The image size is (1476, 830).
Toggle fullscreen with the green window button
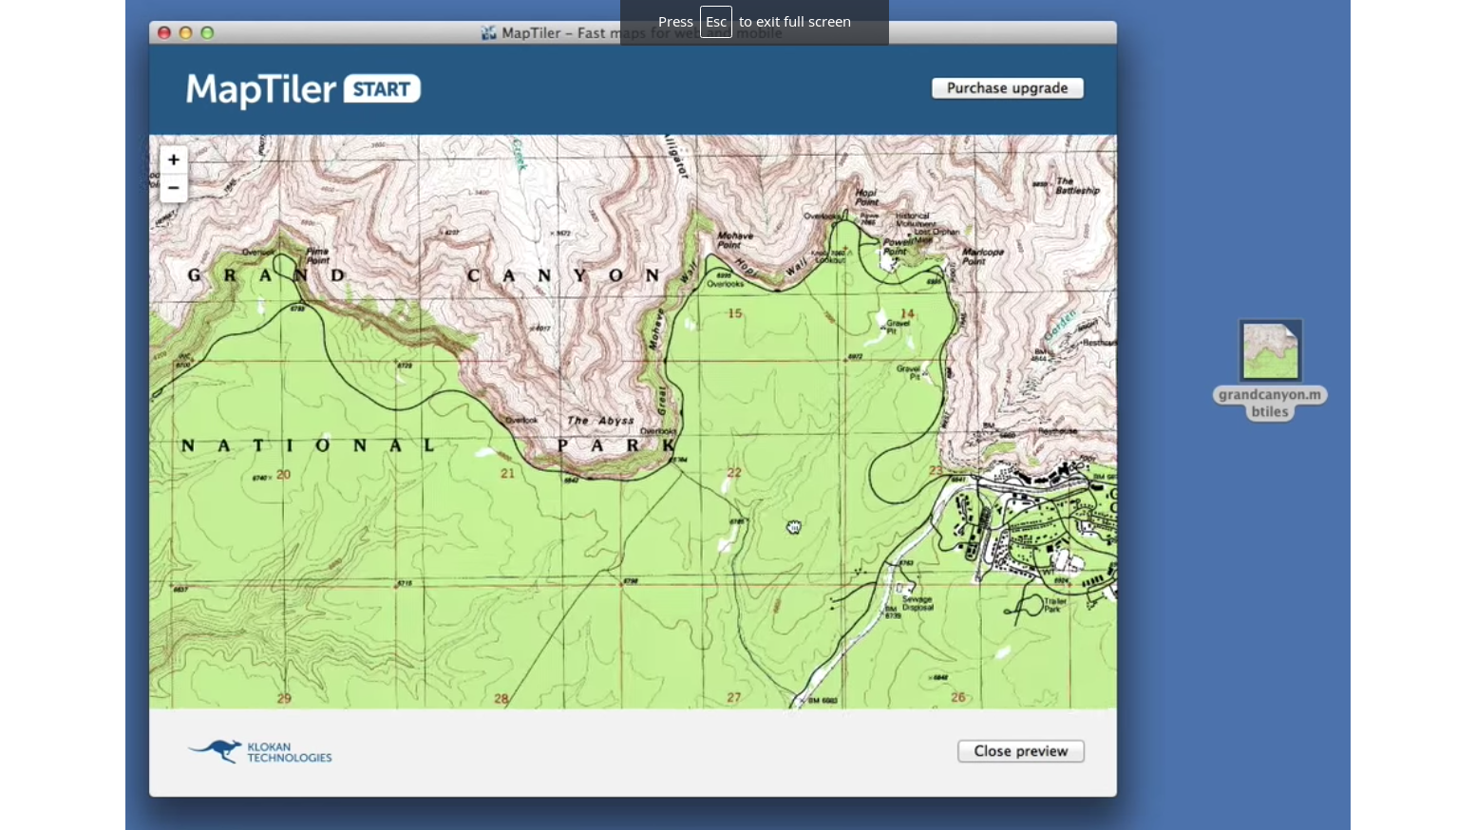coord(207,32)
